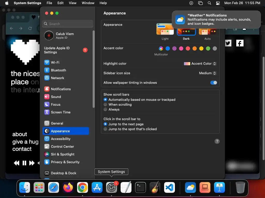Pick the pink accent color

181,48
